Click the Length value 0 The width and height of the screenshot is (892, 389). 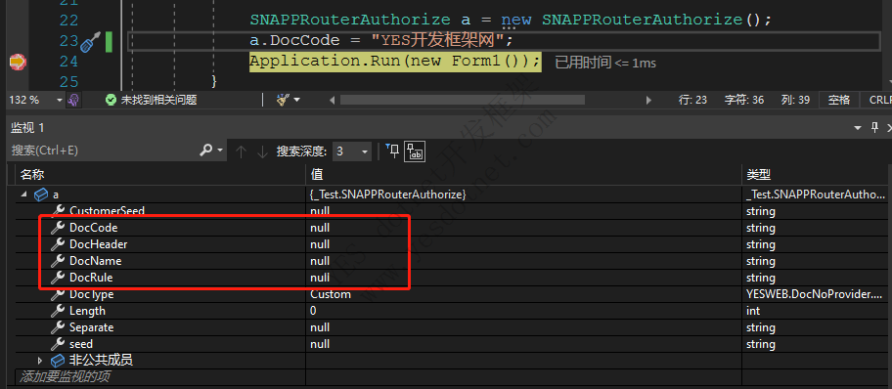tap(313, 311)
